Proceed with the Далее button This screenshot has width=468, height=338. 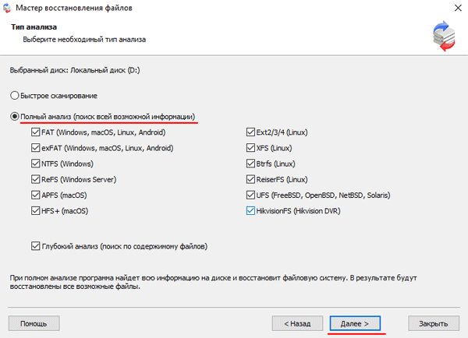pyautogui.click(x=355, y=322)
